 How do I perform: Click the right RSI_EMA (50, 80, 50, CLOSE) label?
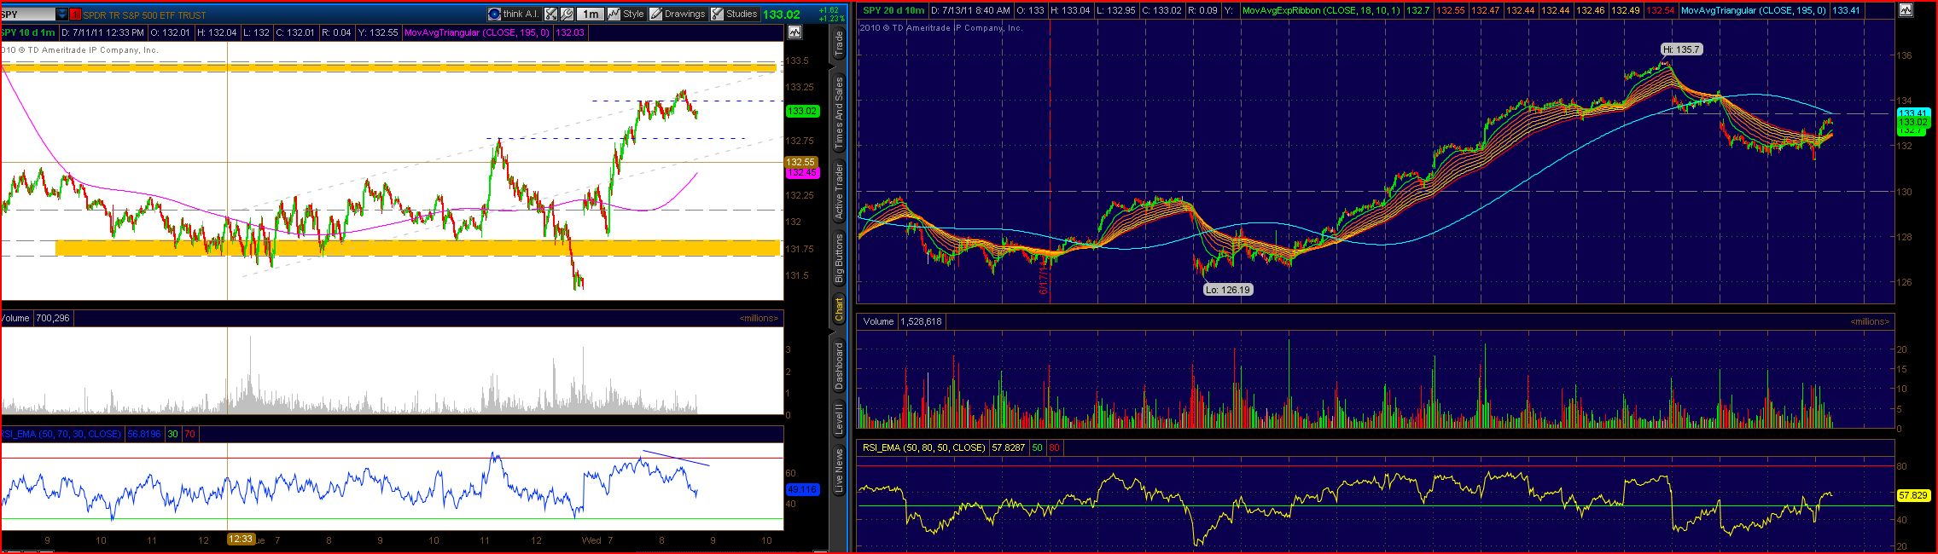coord(923,447)
